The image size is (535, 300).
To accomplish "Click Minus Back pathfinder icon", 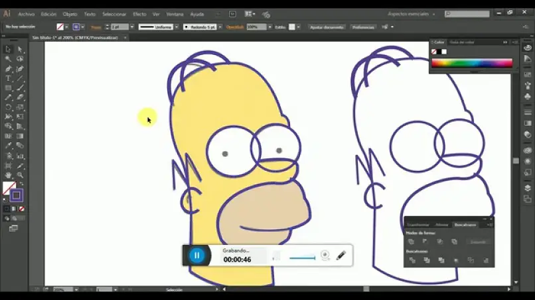I will pos(485,260).
